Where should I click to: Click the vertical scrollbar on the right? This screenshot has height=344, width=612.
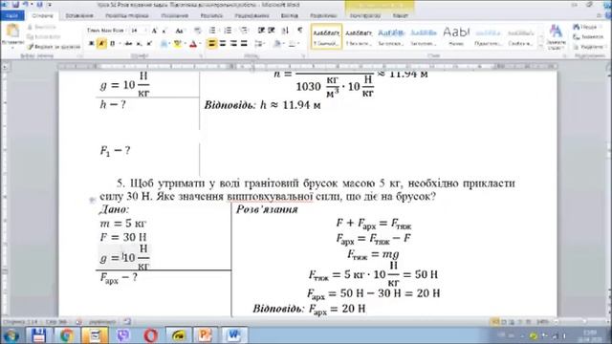click(x=608, y=191)
